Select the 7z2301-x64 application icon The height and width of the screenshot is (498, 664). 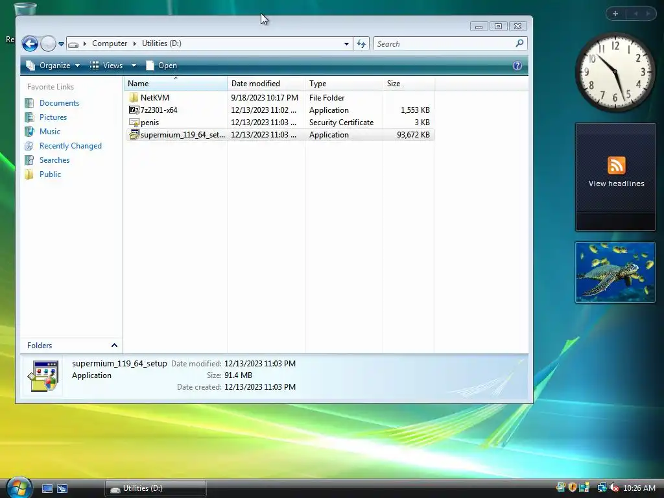[x=134, y=110]
